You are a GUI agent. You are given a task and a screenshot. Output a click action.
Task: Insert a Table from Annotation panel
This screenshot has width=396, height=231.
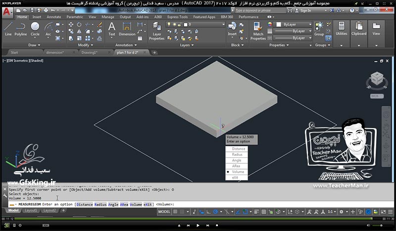pos(140,39)
